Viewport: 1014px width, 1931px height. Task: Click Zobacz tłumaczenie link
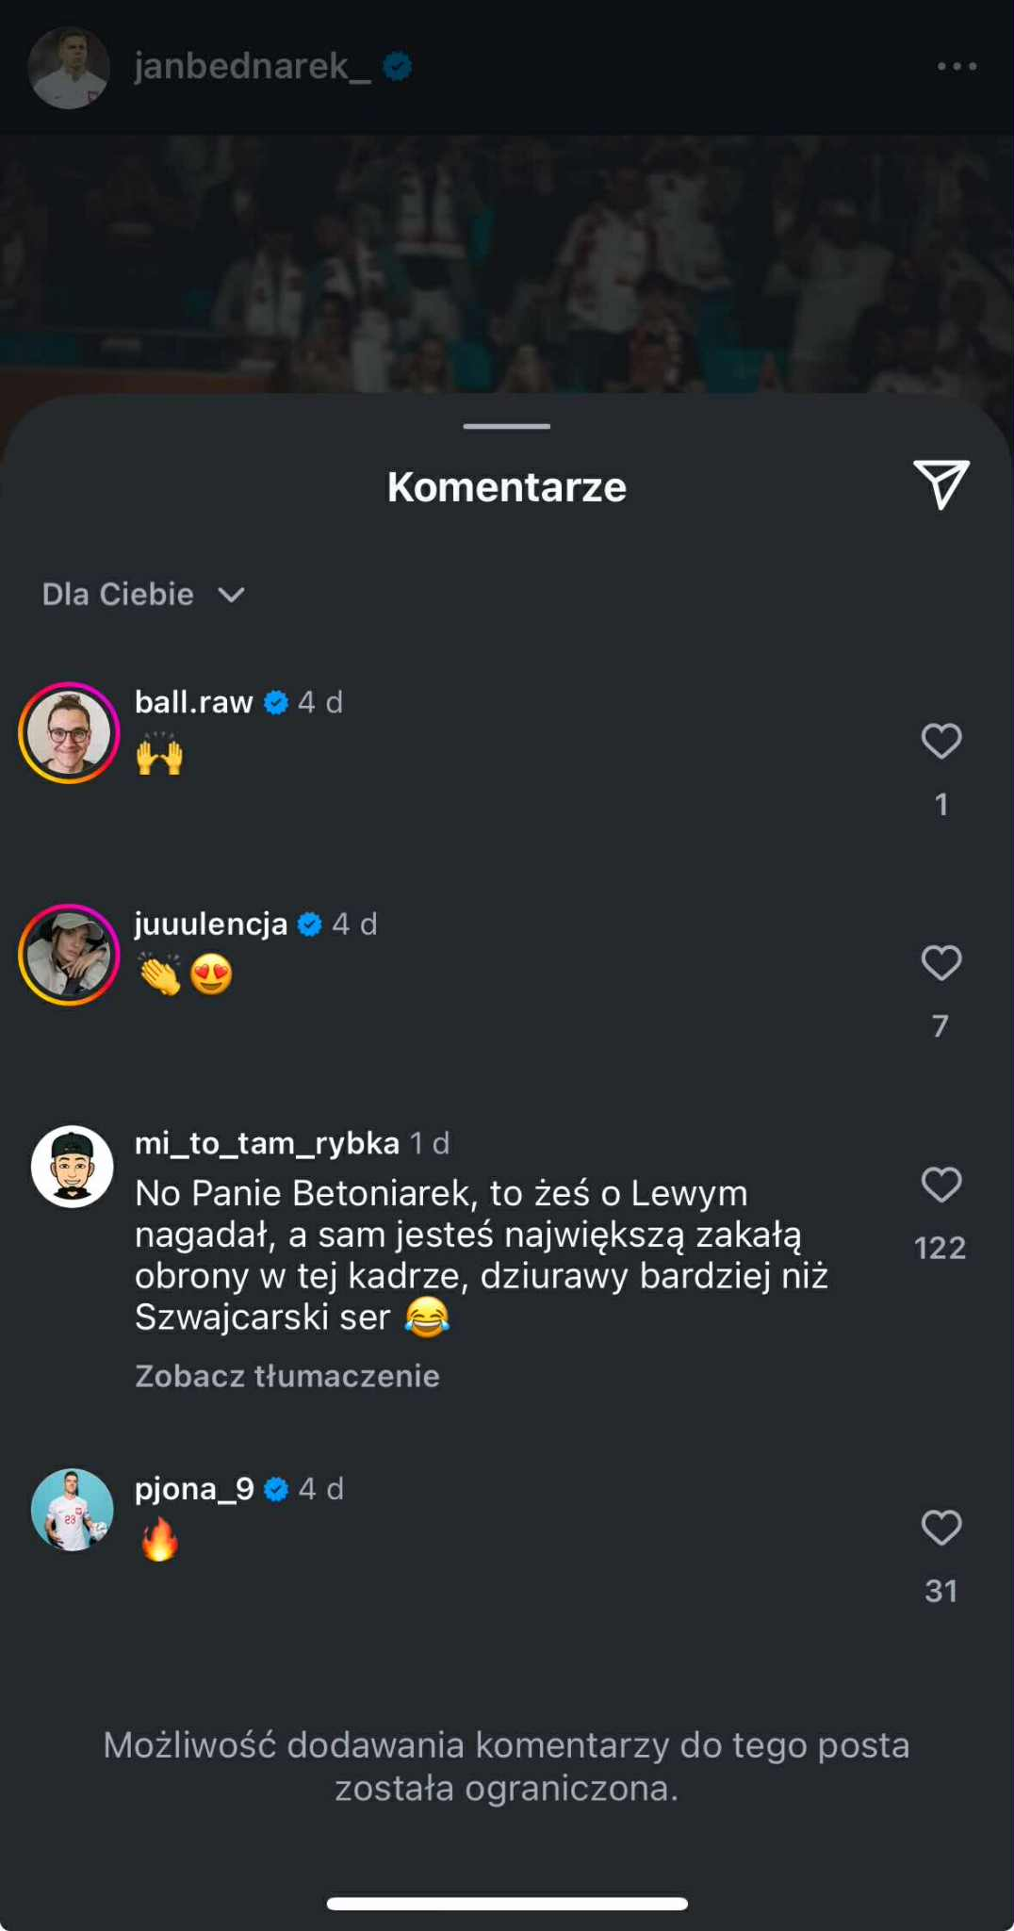click(x=287, y=1376)
